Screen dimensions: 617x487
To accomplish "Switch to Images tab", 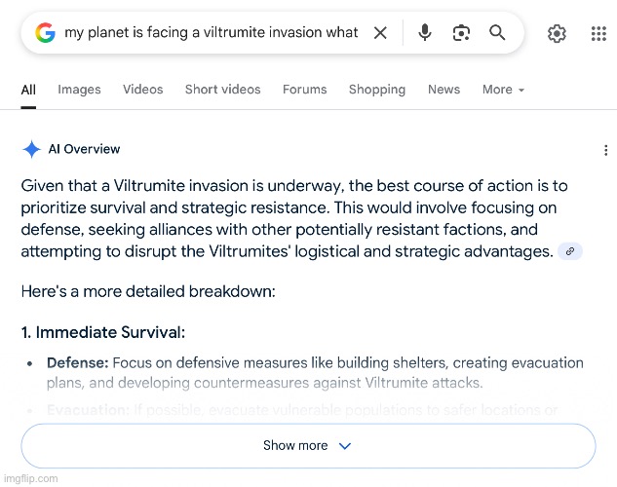I will pyautogui.click(x=79, y=90).
